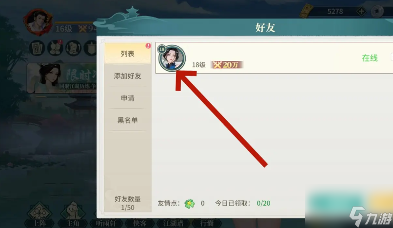393x228 pixels.
Task: Open the card deck circular icon
Action: tap(37, 48)
